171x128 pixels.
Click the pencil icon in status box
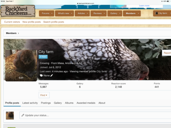[23, 115]
